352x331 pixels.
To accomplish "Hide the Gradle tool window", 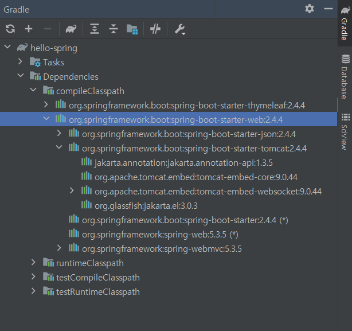I will pyautogui.click(x=328, y=9).
